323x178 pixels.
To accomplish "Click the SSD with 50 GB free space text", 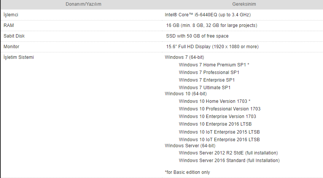I will (x=197, y=36).
